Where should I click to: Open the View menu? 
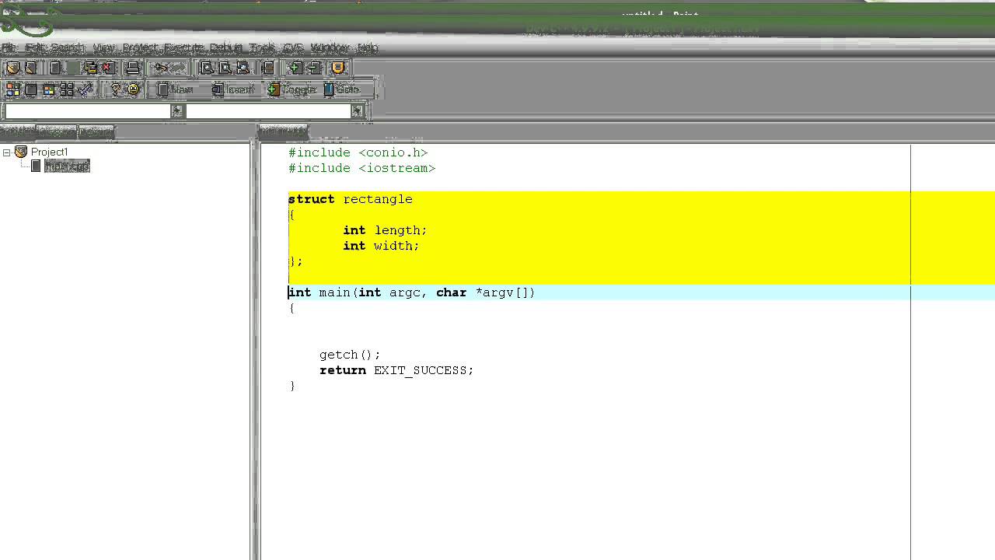[103, 48]
